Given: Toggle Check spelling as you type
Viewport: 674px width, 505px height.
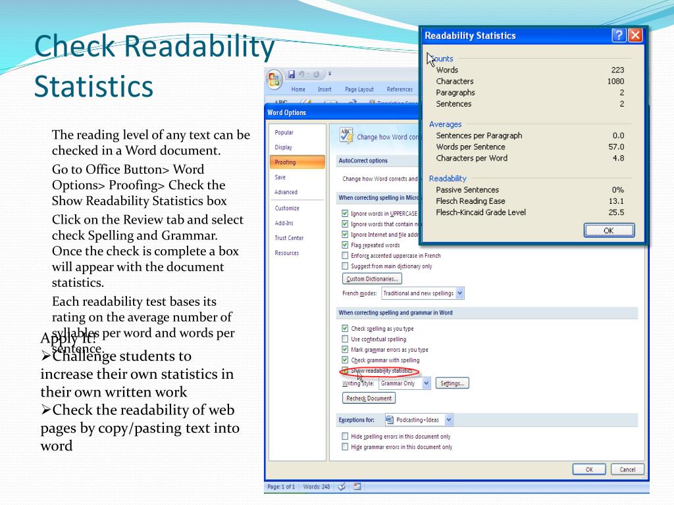Looking at the screenshot, I should [x=345, y=329].
